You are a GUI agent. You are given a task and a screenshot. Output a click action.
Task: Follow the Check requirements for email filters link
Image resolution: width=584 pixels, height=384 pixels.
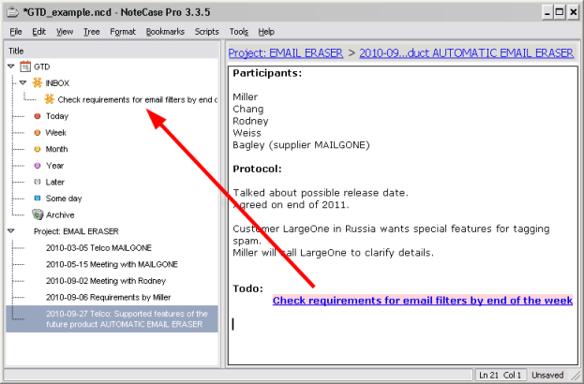[x=423, y=301]
